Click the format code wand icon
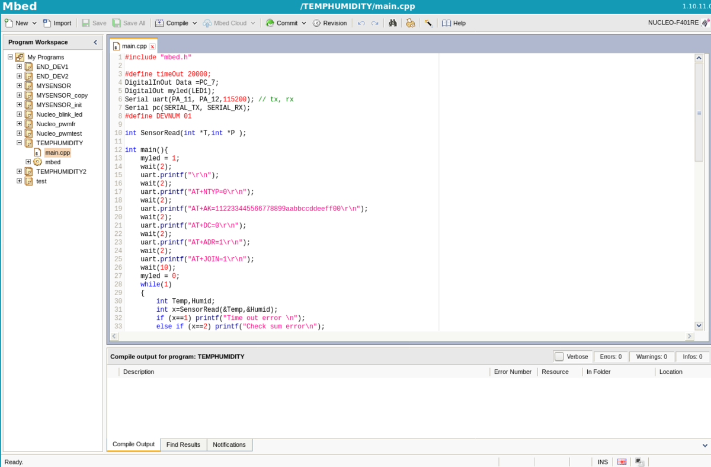Screen dimensions: 711x467 coord(428,23)
